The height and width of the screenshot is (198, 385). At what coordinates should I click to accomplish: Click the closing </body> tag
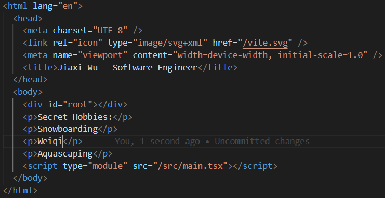[x=30, y=178]
